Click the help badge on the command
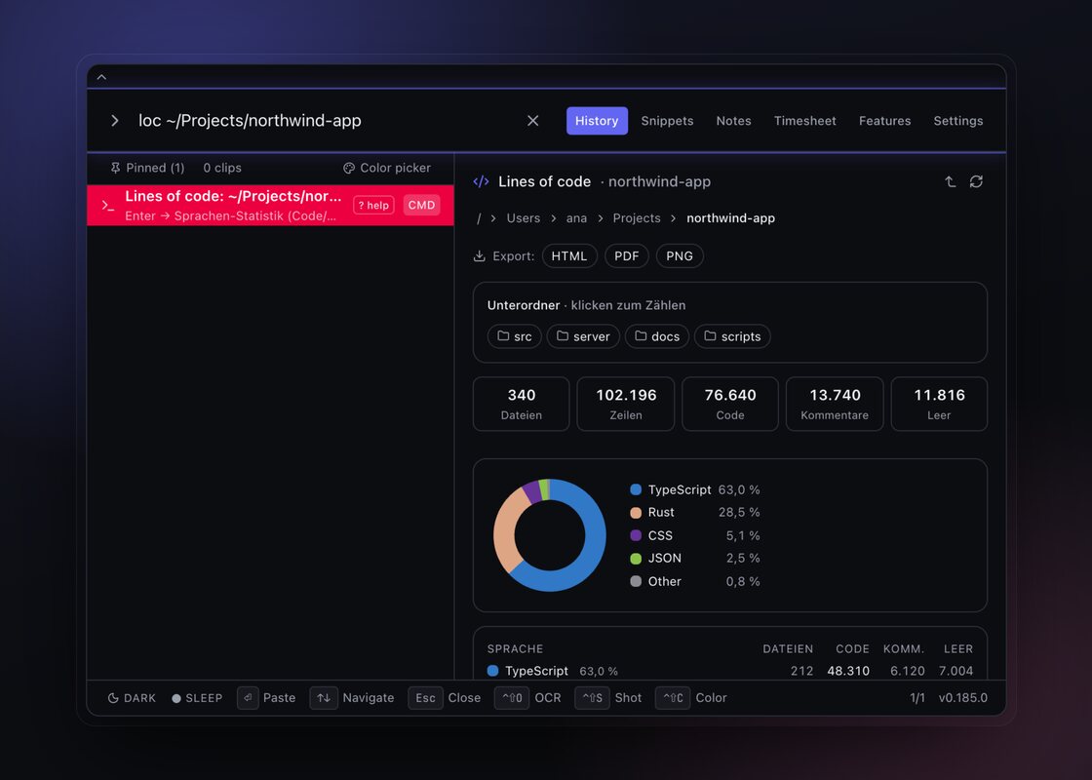This screenshot has height=780, width=1092. [374, 206]
